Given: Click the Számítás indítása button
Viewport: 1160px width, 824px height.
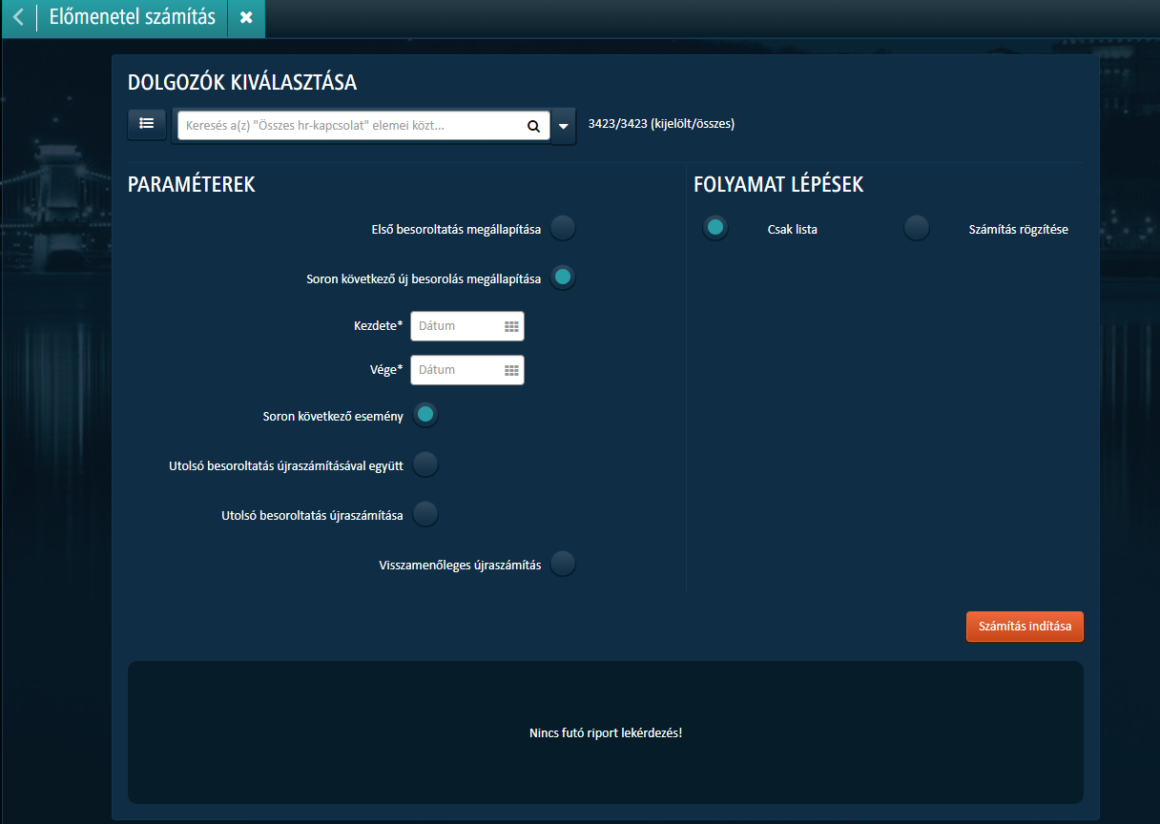Looking at the screenshot, I should (1025, 627).
